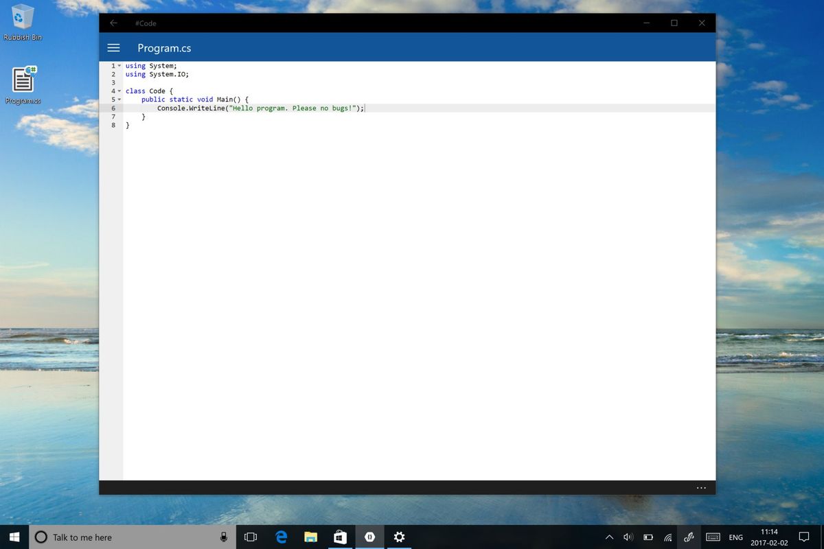Open the Rubbish Bin on the desktop
This screenshot has height=549, width=824.
pos(23,19)
